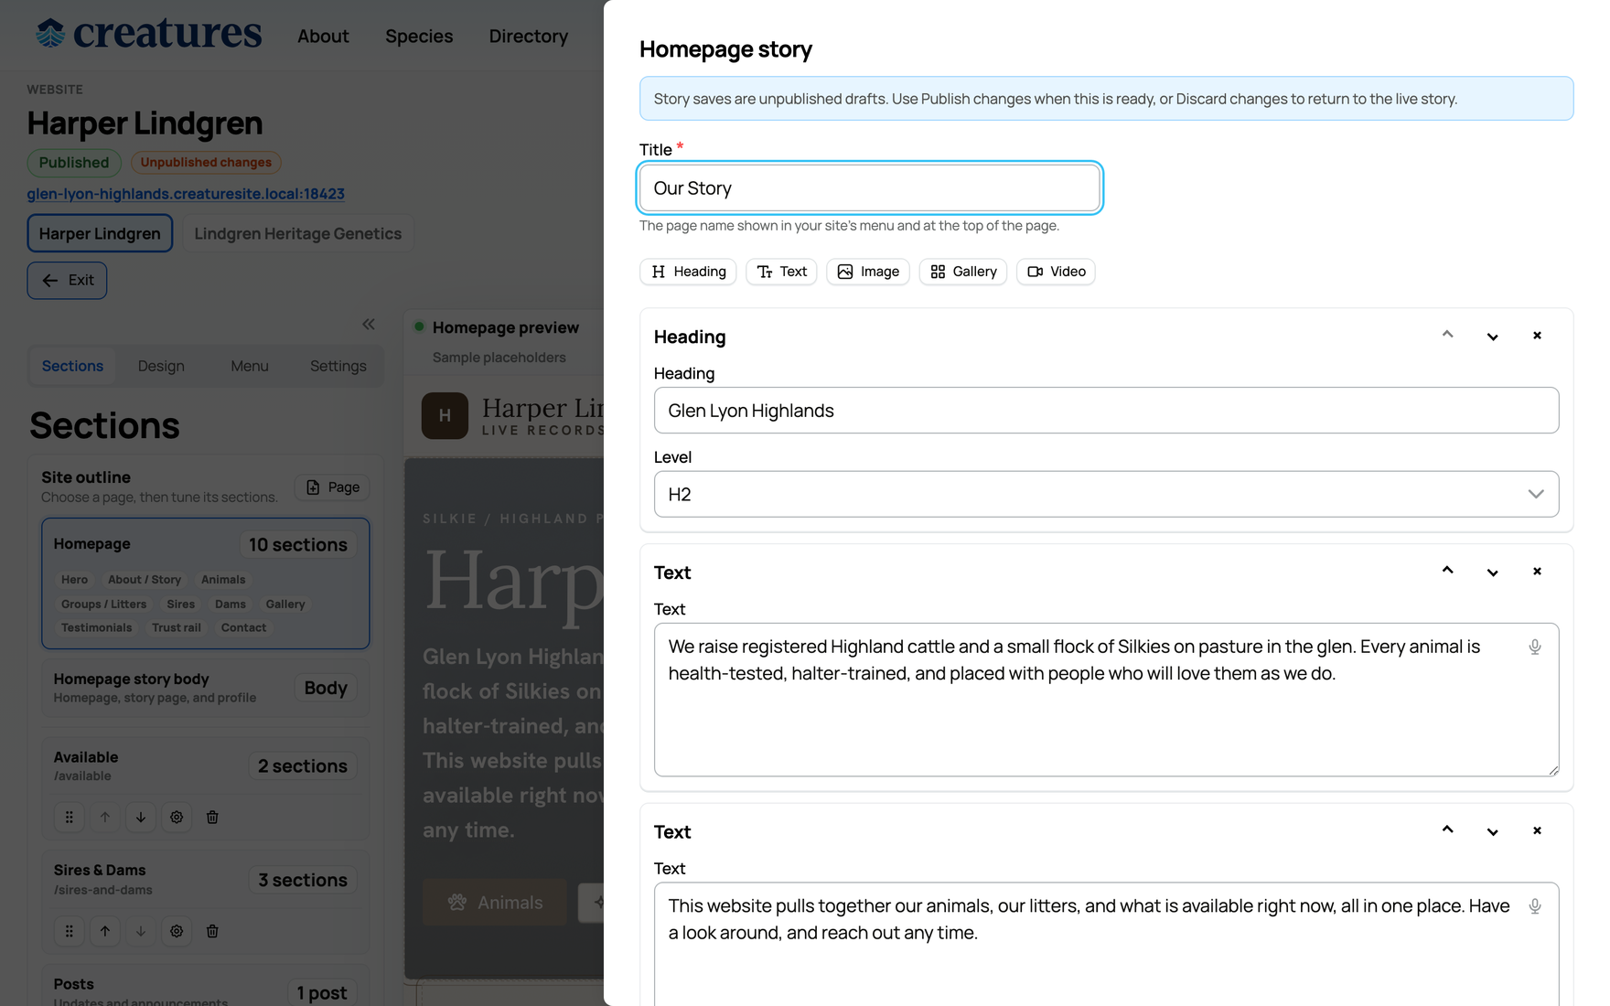
Task: Move Sires & Dams page down
Action: [141, 931]
